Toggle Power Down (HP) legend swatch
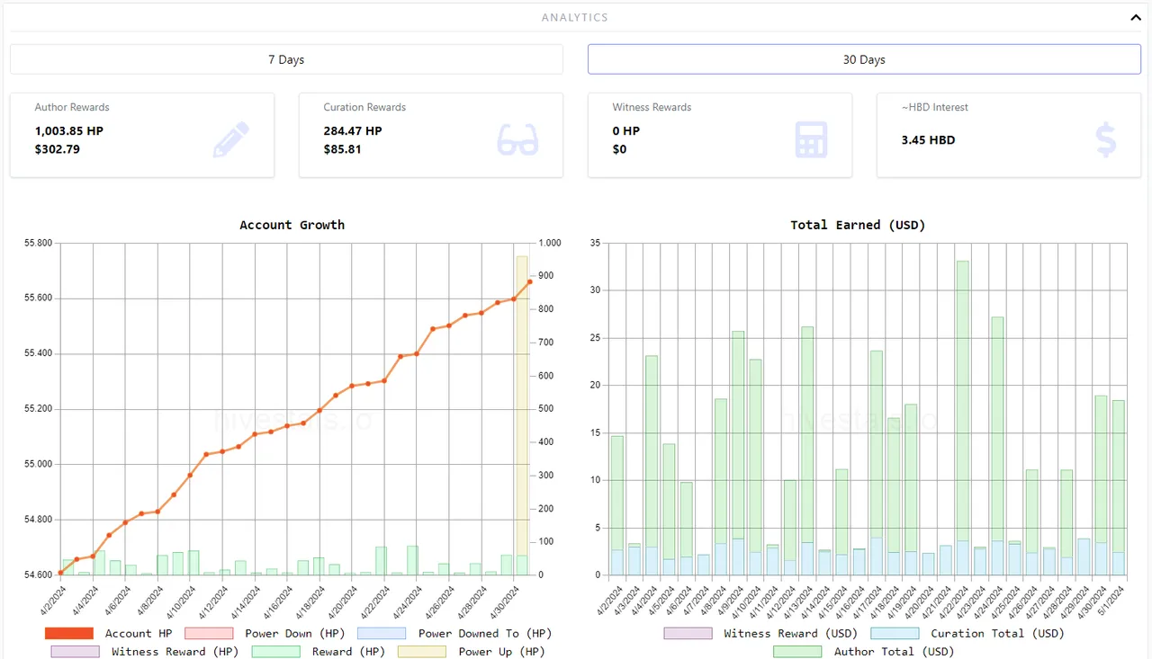1152x659 pixels. (x=209, y=633)
